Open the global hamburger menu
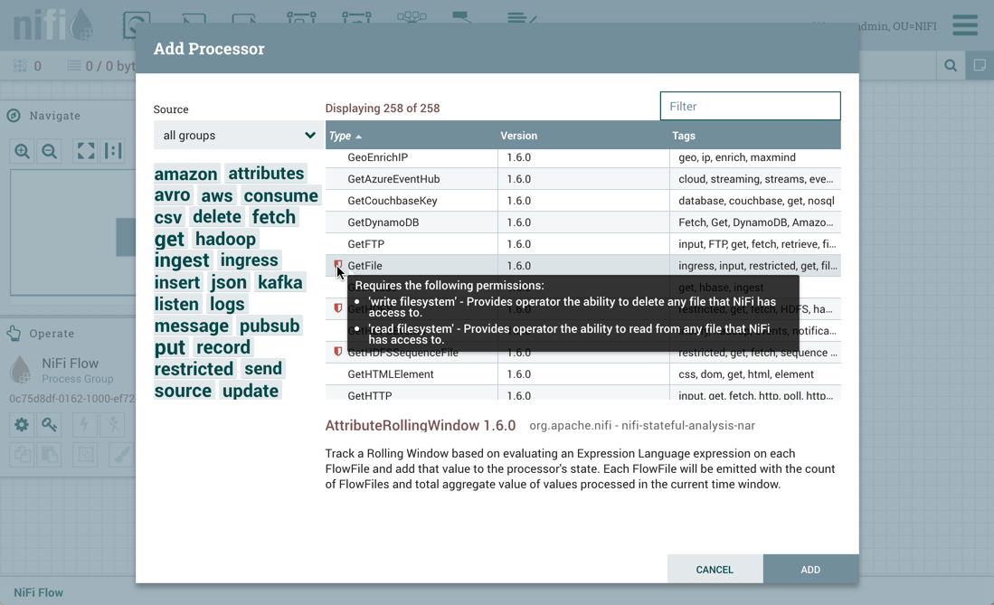 [x=964, y=25]
